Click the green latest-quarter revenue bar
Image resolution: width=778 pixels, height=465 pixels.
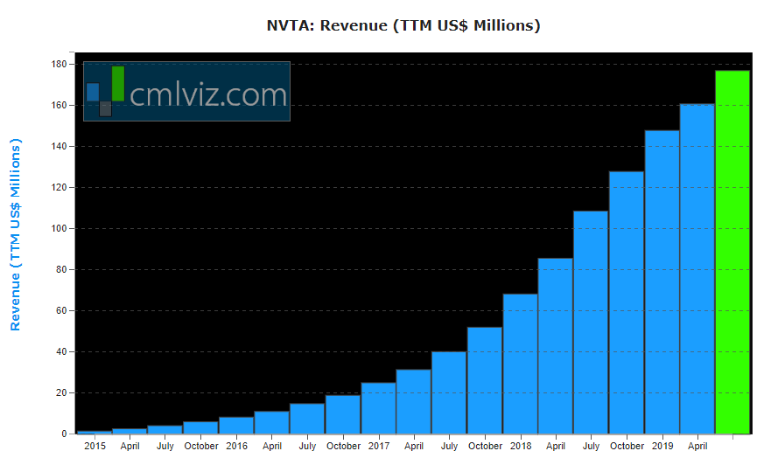coord(732,253)
